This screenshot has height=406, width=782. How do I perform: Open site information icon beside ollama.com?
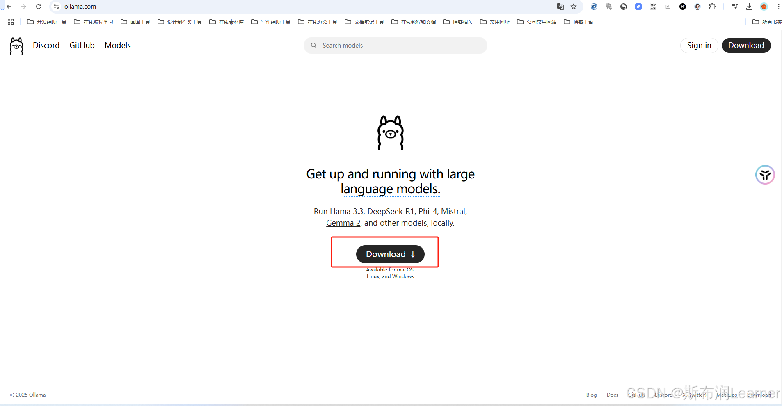tap(56, 7)
